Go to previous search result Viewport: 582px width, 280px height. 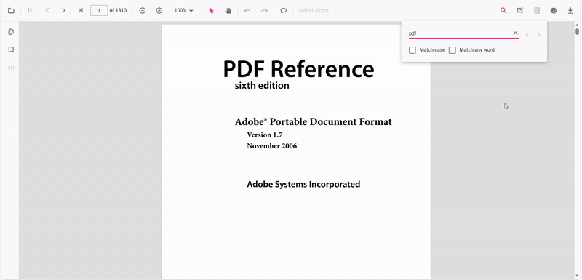[x=527, y=35]
